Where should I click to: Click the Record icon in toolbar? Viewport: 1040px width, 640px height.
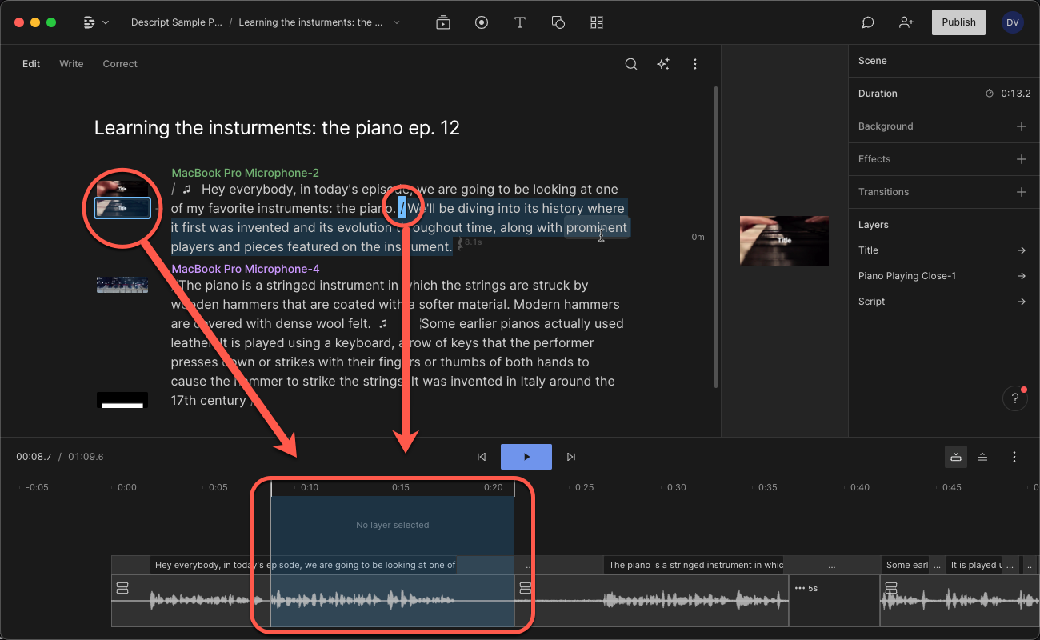tap(482, 22)
